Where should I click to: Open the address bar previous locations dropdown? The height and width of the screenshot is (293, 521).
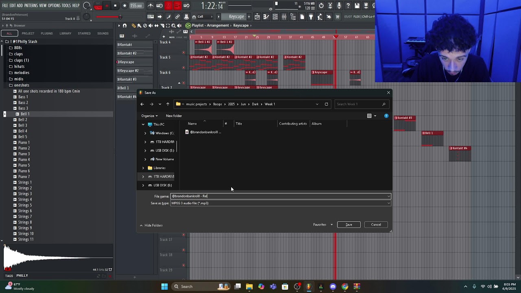pyautogui.click(x=317, y=104)
